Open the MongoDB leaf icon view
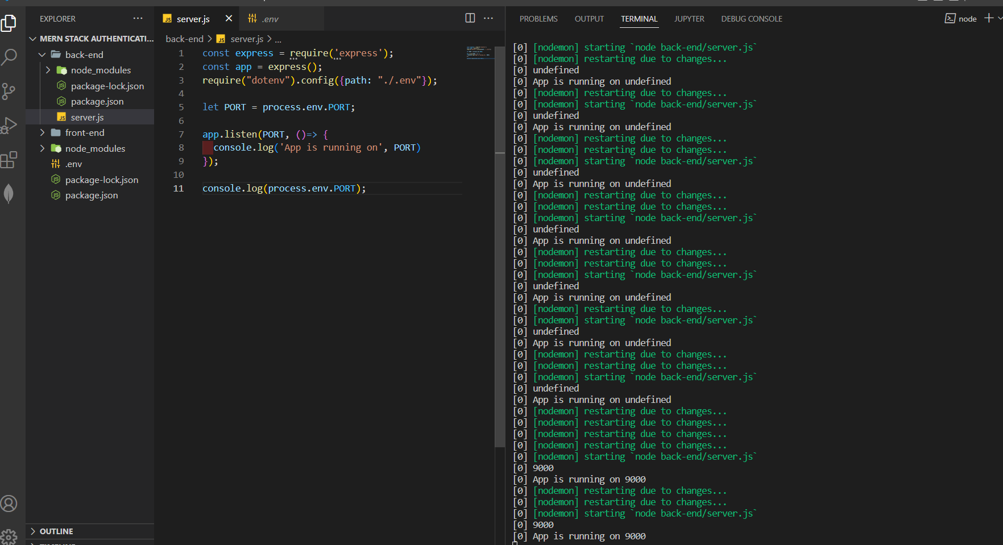 click(9, 194)
